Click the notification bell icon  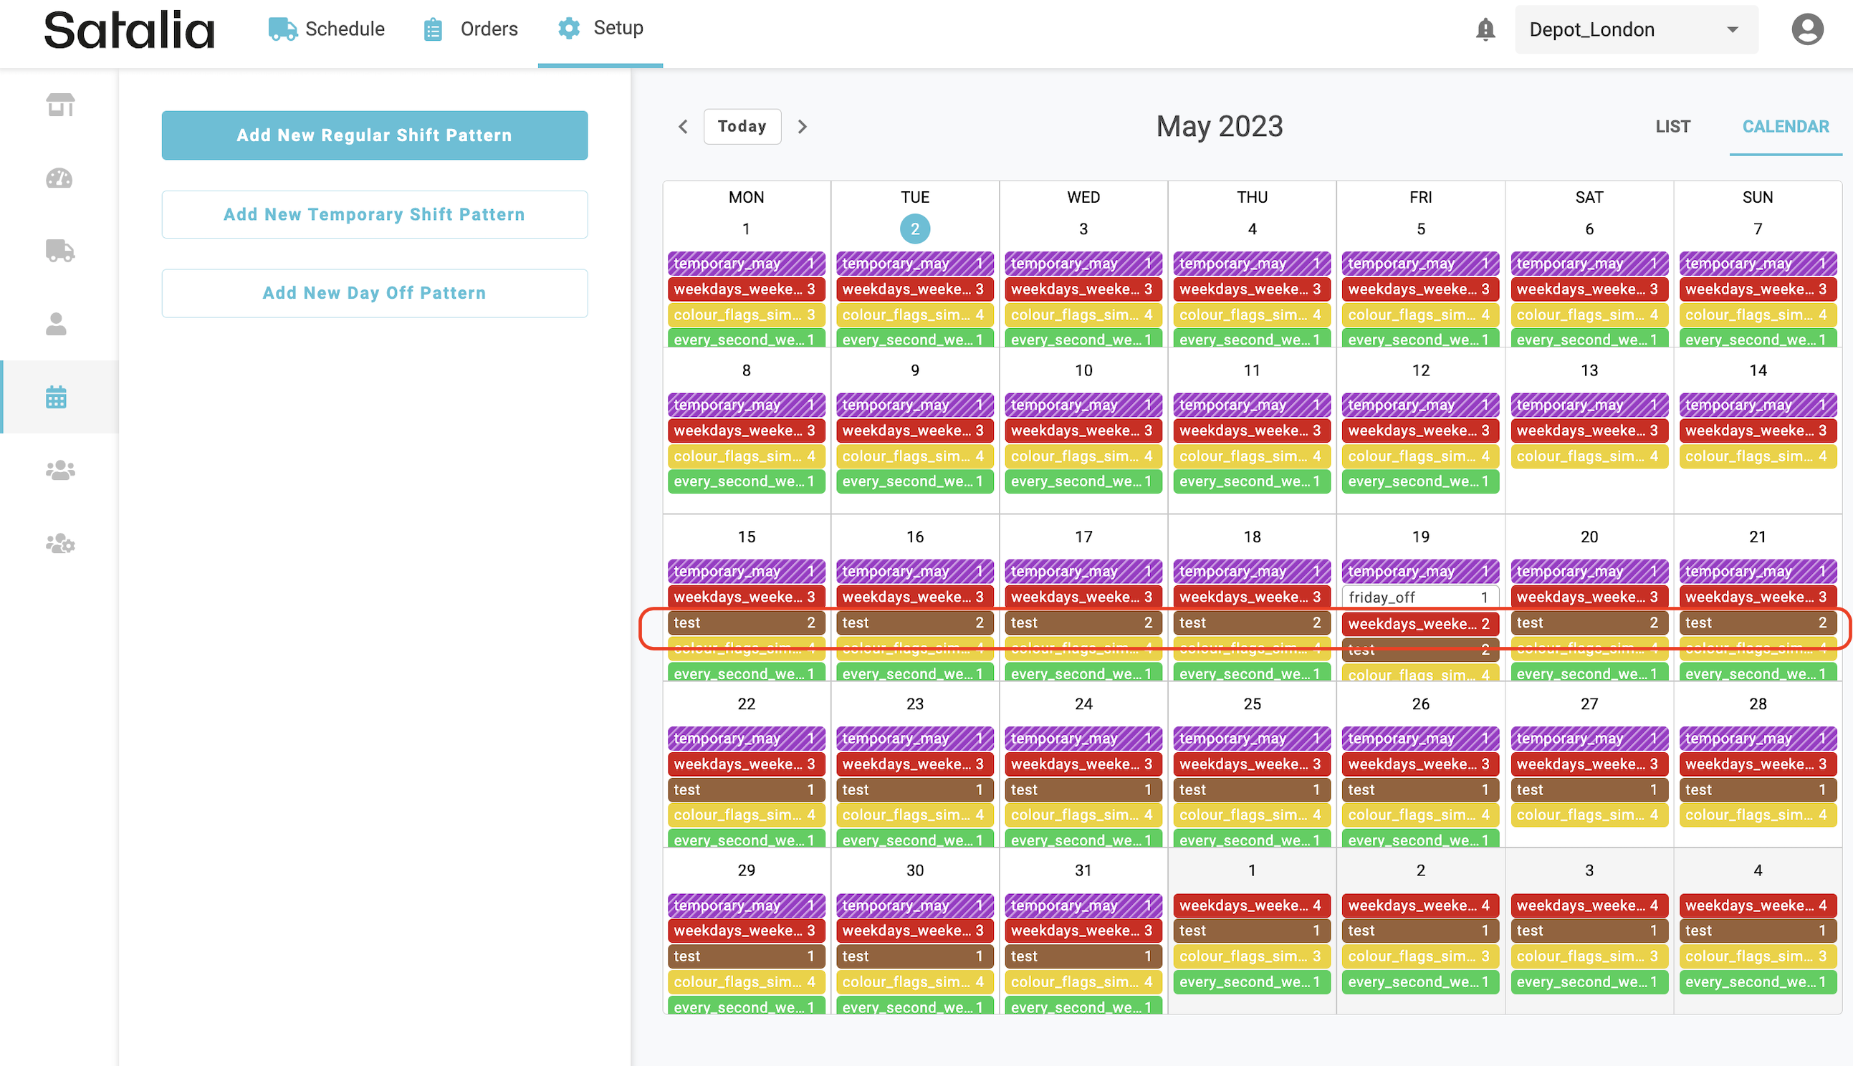click(1485, 30)
